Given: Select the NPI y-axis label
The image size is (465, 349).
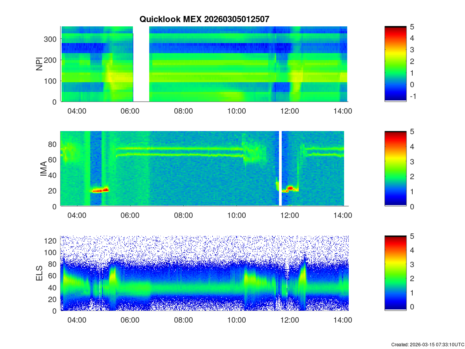Looking at the screenshot, I should tap(40, 64).
